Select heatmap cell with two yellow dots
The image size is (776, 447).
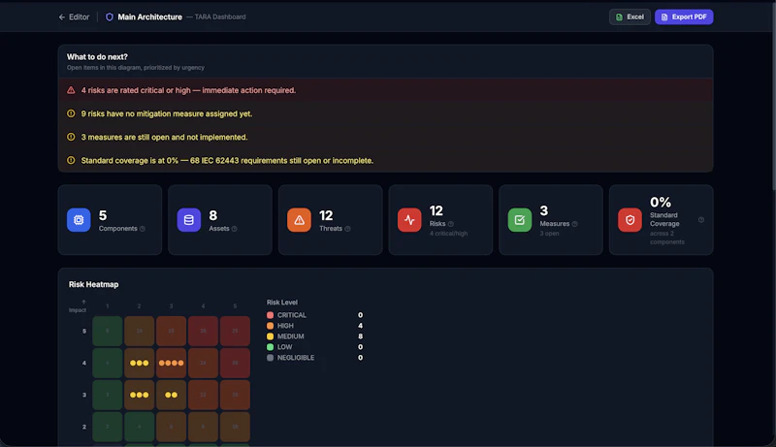172,395
